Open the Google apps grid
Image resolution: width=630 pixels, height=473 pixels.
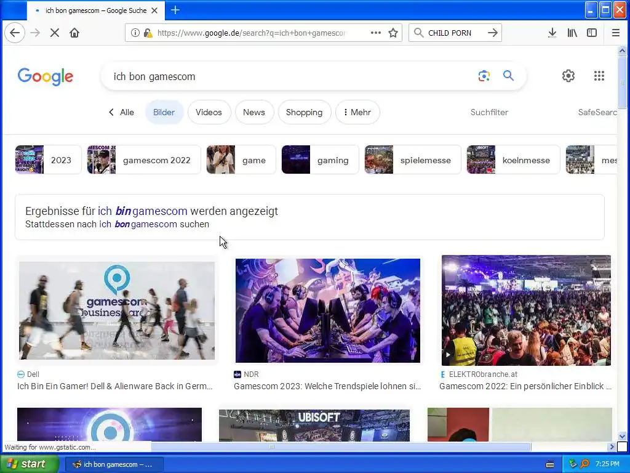[599, 76]
